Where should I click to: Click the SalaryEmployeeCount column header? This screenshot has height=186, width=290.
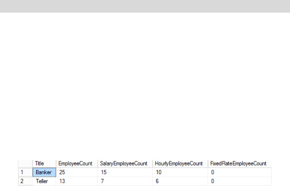125,163
